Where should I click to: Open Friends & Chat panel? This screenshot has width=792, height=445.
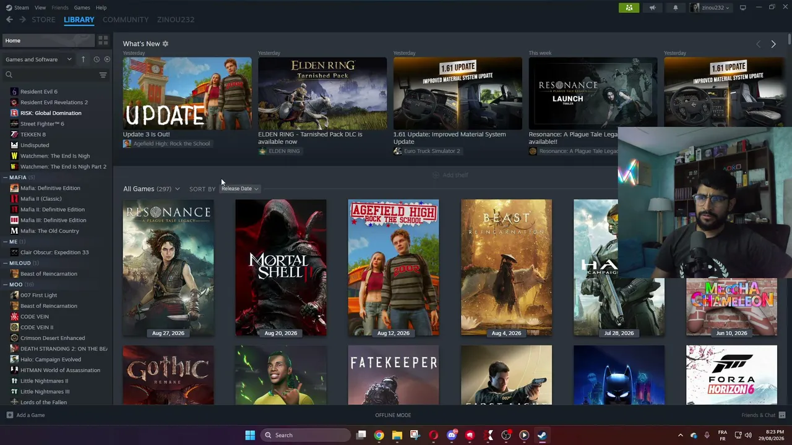763,415
